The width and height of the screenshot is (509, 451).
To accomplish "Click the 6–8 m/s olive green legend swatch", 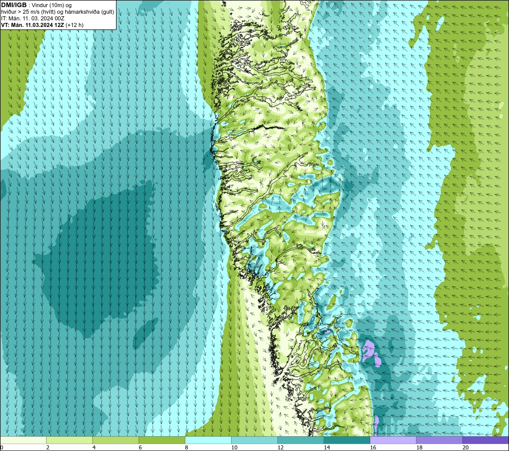I will [x=162, y=440].
